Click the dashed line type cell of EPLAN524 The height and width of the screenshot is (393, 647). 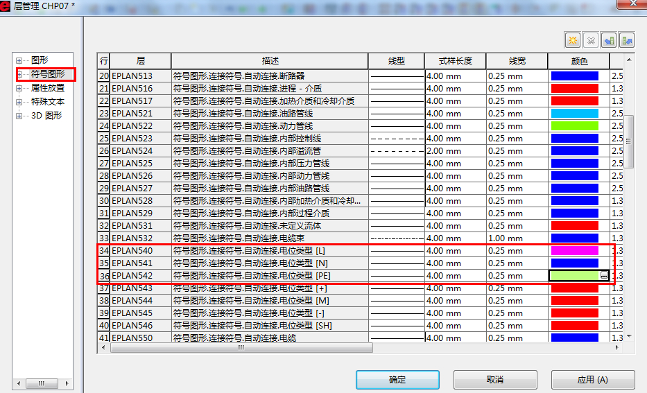(397, 151)
